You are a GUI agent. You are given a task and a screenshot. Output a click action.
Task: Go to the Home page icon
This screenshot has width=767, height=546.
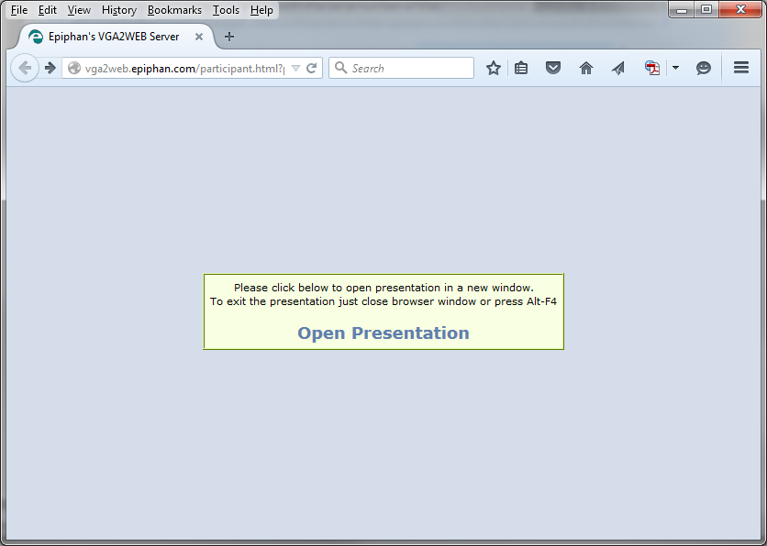[x=586, y=68]
